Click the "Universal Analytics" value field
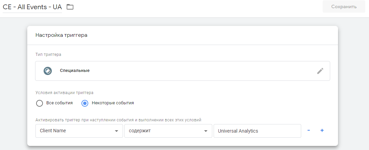Viewport: 369px width, 150px height. click(257, 131)
